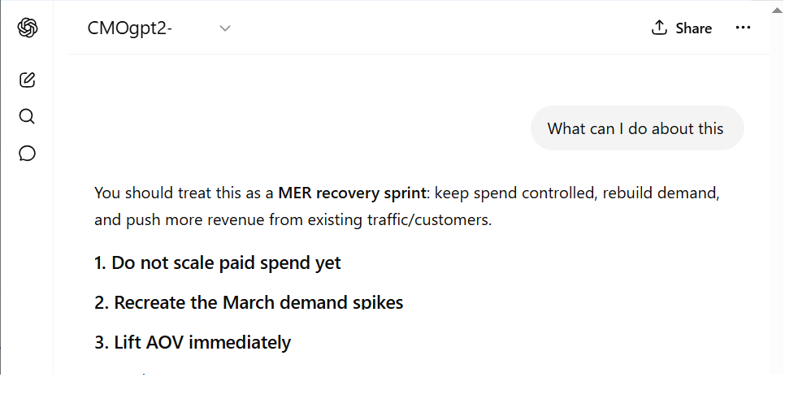Screen dimensions: 785x412
Task: Click the Share text label
Action: pos(693,28)
